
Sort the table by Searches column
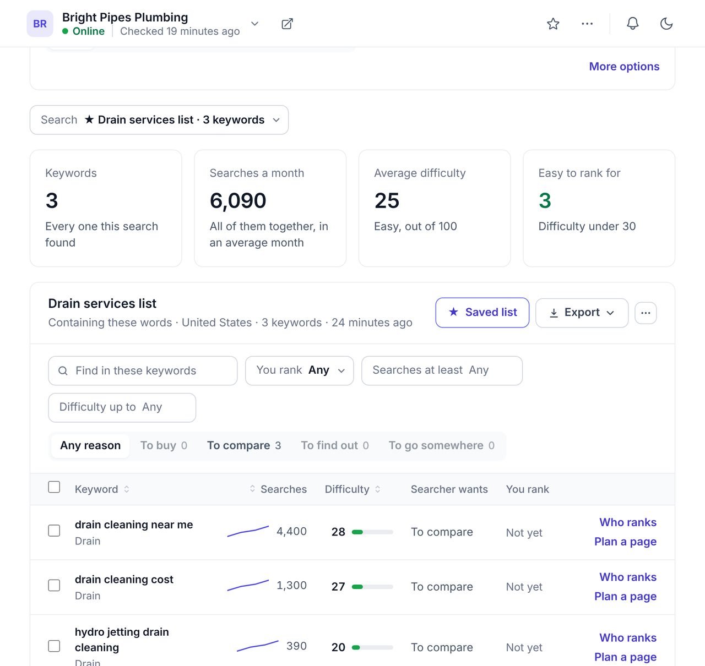pyautogui.click(x=278, y=489)
